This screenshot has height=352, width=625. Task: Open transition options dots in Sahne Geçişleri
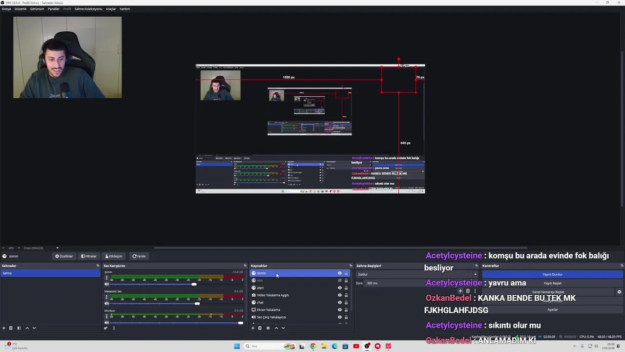pyautogui.click(x=475, y=291)
